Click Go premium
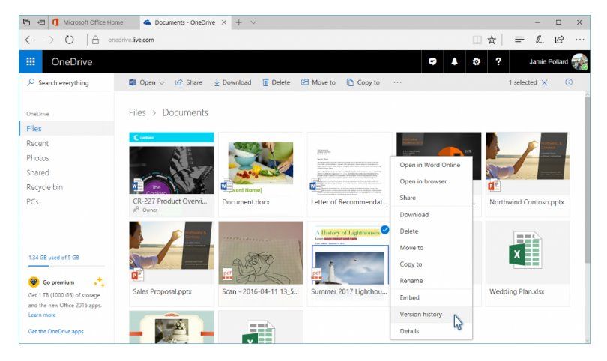 (x=58, y=282)
